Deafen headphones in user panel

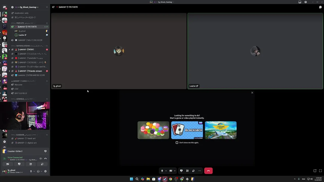pyautogui.click(x=38, y=171)
